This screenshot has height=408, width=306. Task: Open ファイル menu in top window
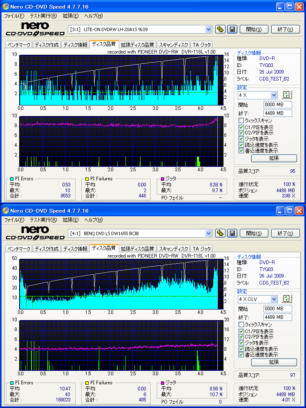tap(14, 16)
